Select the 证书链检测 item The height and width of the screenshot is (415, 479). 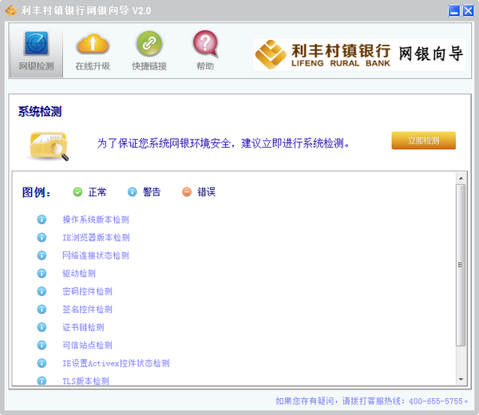[83, 328]
